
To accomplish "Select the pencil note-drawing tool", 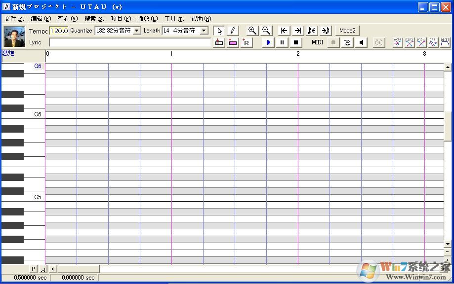I will (x=232, y=30).
